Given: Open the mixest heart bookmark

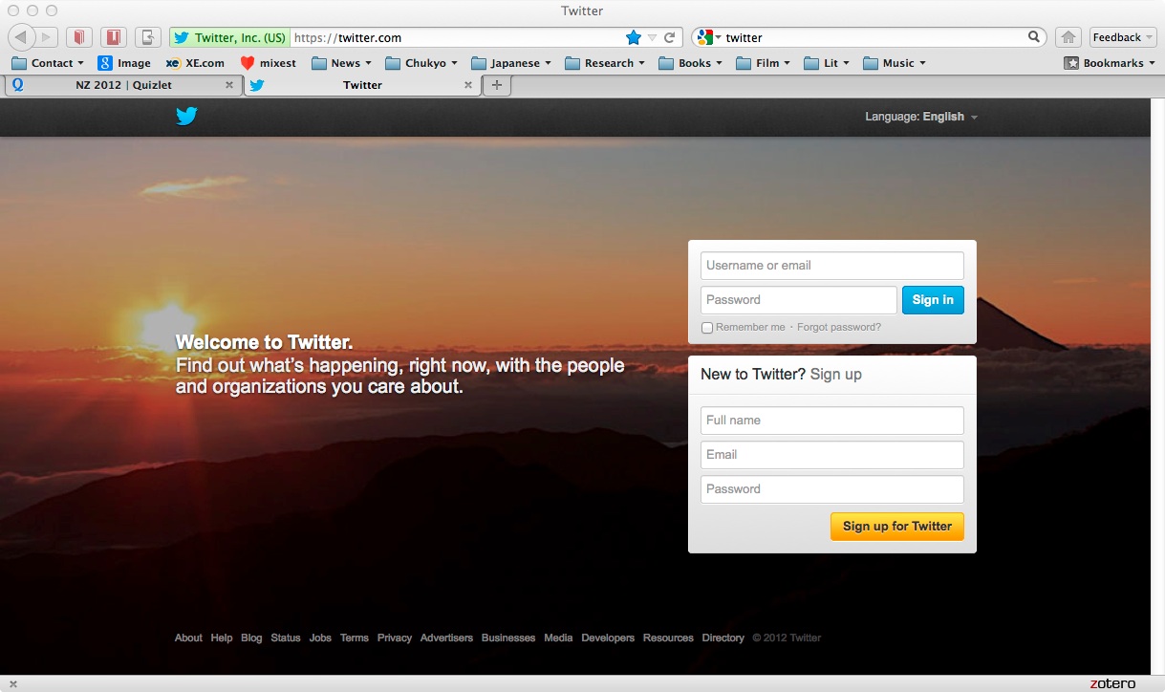Looking at the screenshot, I should (268, 63).
